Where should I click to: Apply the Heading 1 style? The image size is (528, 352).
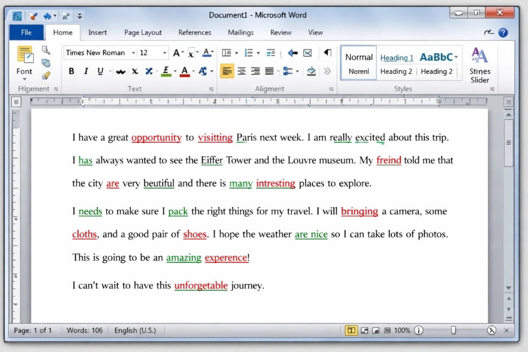click(x=397, y=57)
